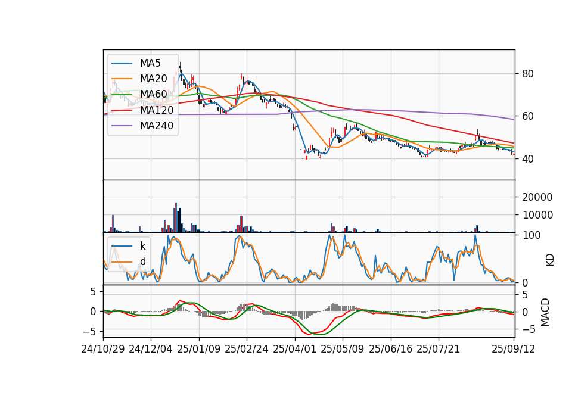572x411 pixels.
Task: Click the 80 price axis tick label
Action: tap(528, 74)
